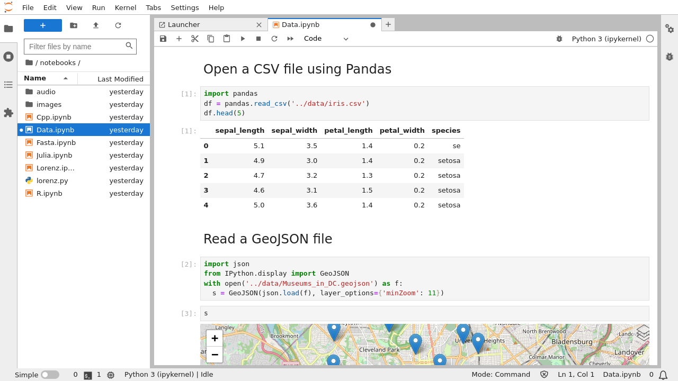Insert a cell below

179,39
